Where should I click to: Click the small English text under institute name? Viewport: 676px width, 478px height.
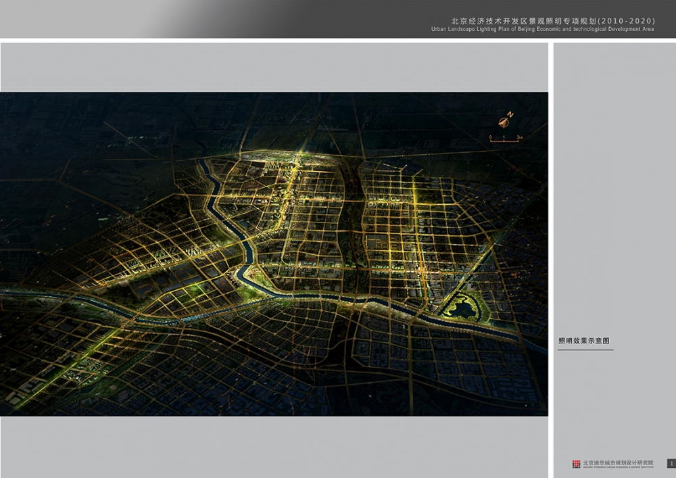pyautogui.click(x=618, y=467)
